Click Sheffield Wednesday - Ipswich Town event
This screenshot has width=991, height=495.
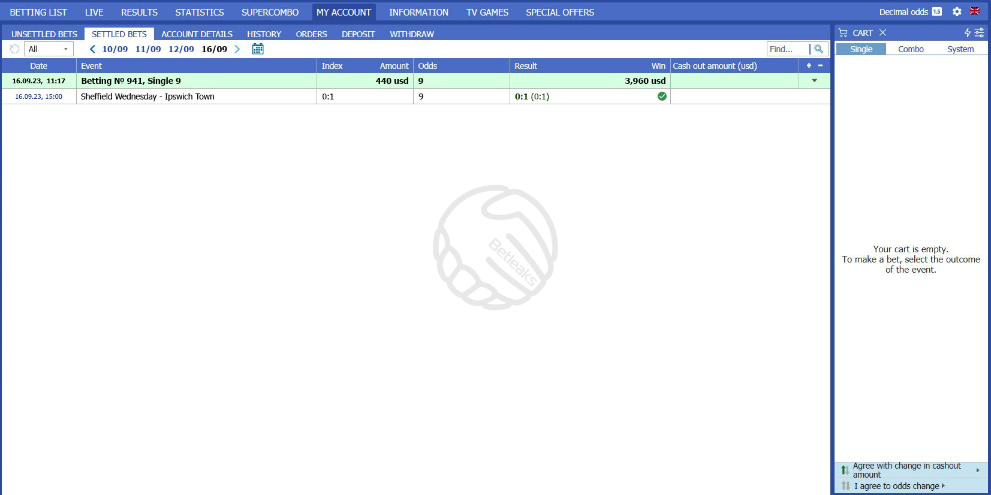(x=147, y=96)
